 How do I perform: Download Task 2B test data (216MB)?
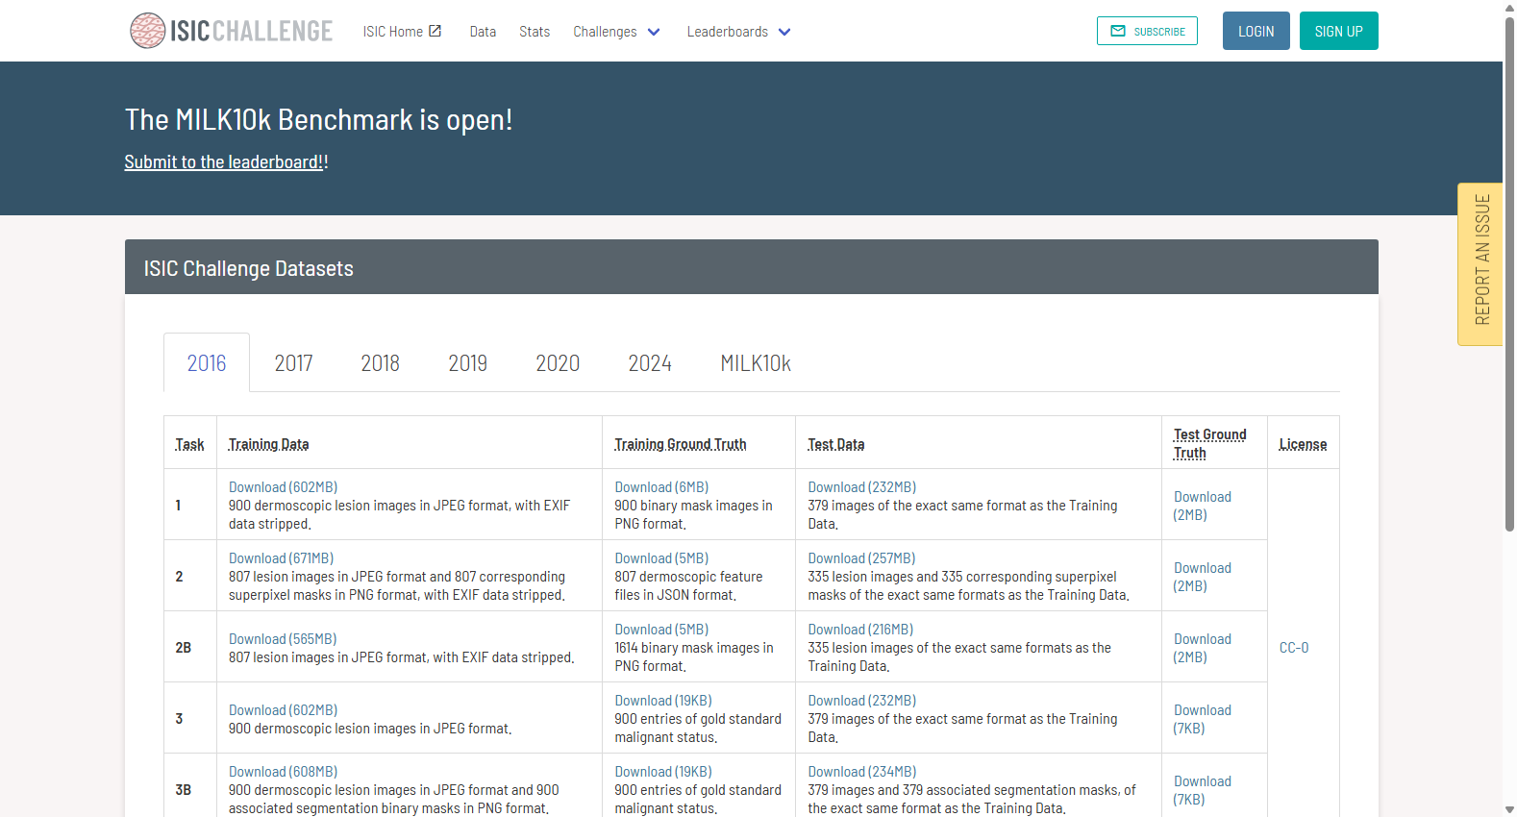tap(860, 630)
